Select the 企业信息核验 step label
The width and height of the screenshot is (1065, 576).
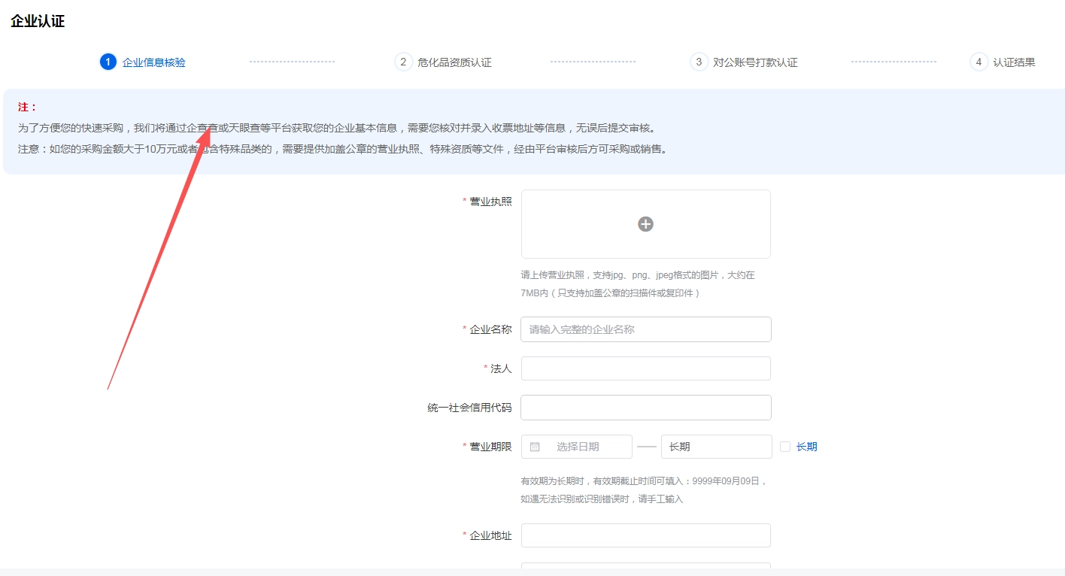(154, 62)
